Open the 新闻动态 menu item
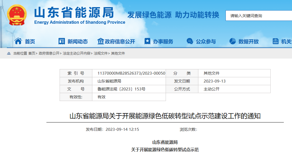The height and width of the screenshot is (154, 292). coord(78,42)
